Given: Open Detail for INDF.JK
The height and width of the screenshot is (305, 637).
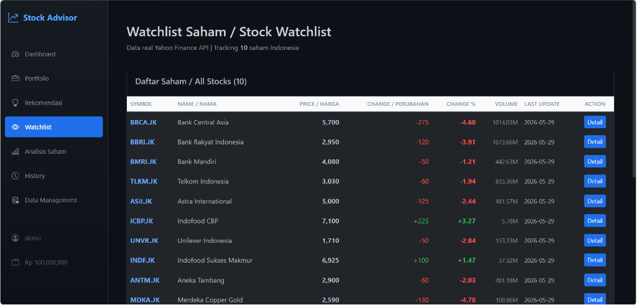Looking at the screenshot, I should click(595, 260).
